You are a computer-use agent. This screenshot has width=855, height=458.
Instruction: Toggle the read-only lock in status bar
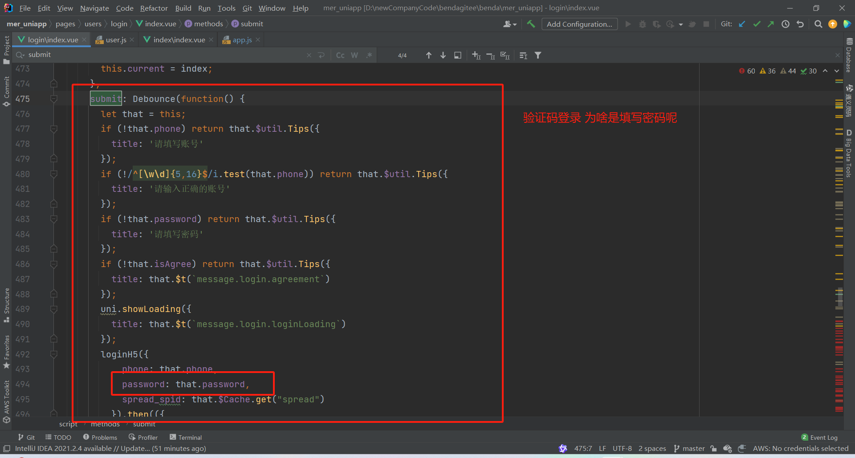click(x=714, y=449)
